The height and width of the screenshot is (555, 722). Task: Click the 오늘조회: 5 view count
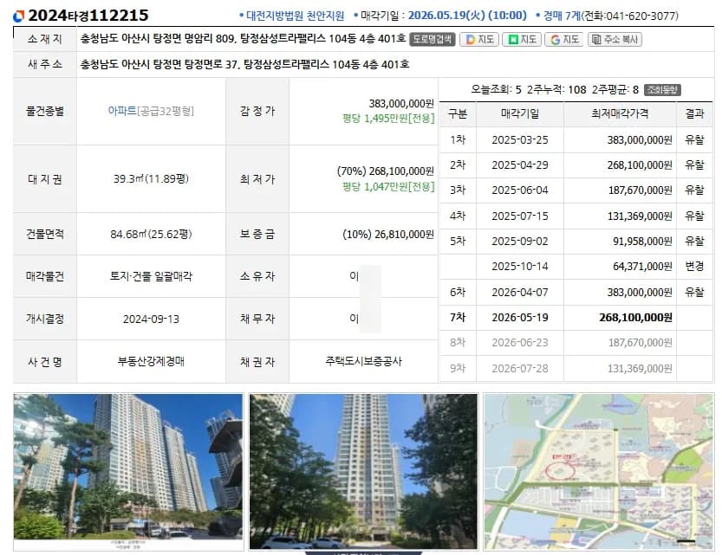click(x=496, y=90)
